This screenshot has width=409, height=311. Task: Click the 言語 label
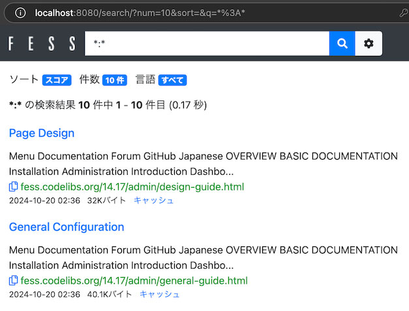[145, 80]
